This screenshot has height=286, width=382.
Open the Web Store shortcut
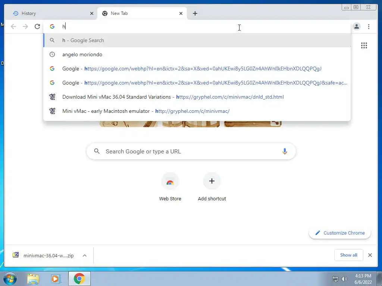click(x=170, y=187)
